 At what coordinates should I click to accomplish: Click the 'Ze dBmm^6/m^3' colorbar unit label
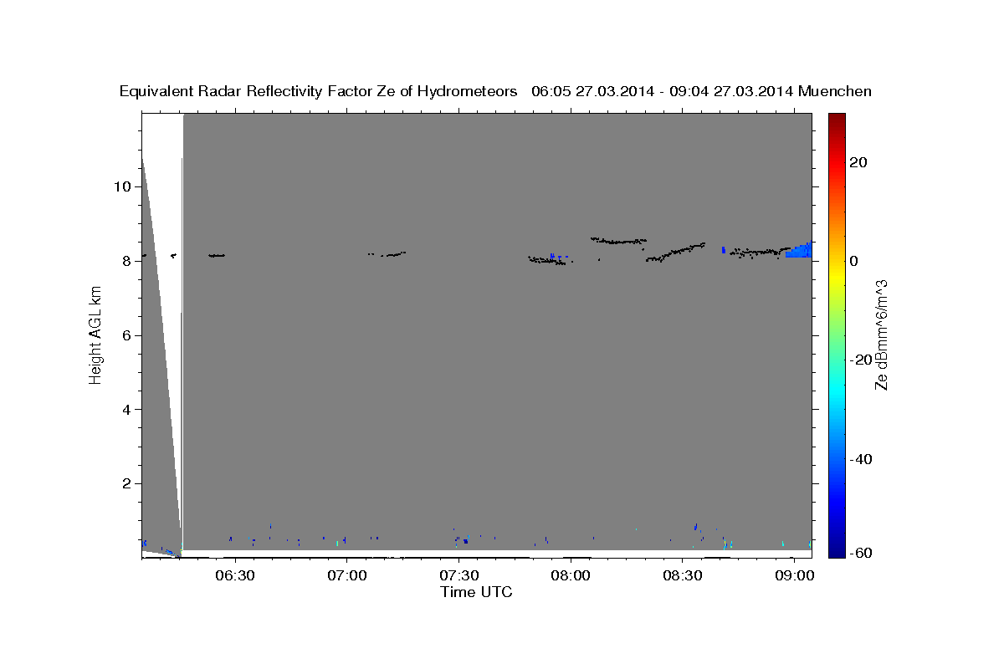click(x=881, y=335)
